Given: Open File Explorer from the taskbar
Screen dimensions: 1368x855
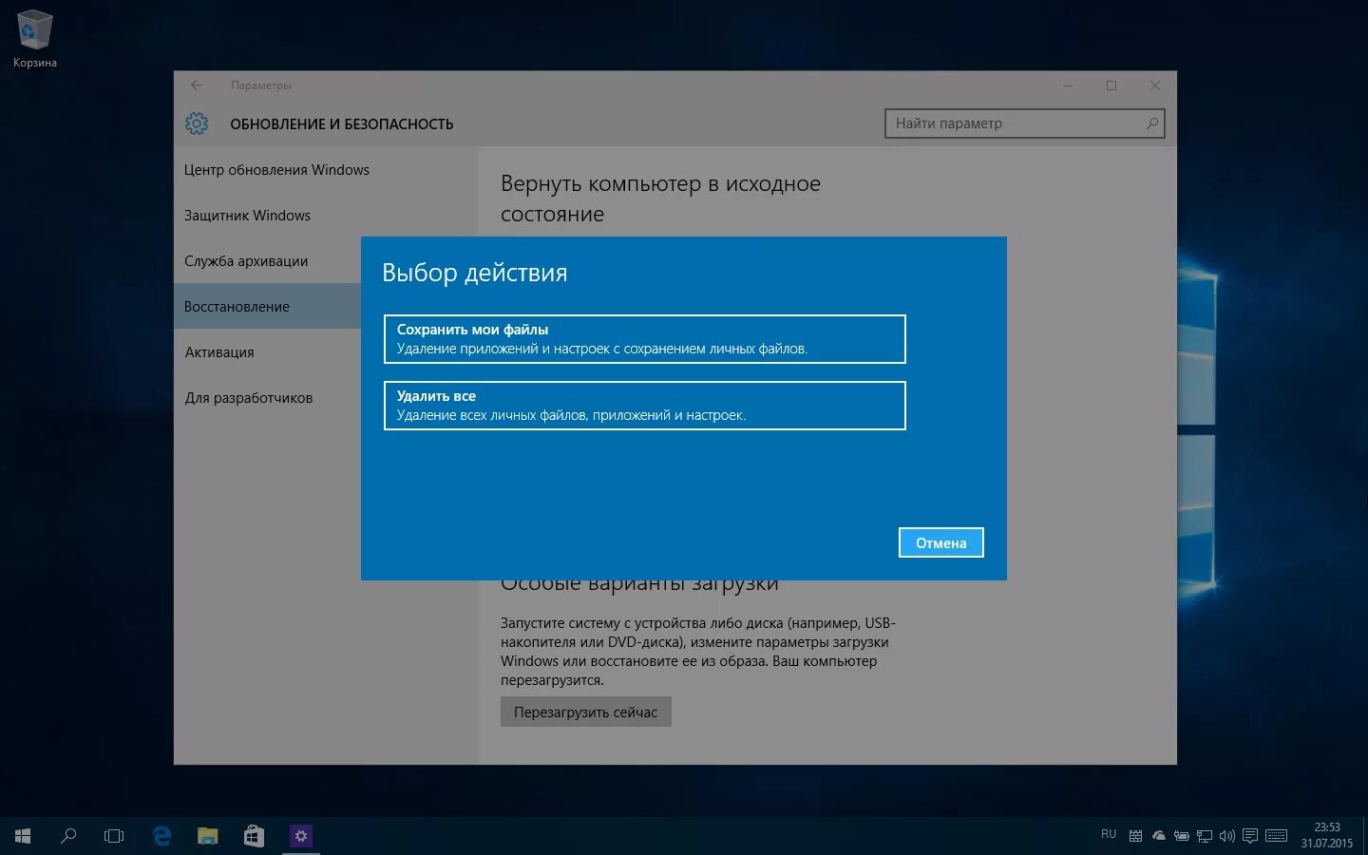Looking at the screenshot, I should click(207, 836).
